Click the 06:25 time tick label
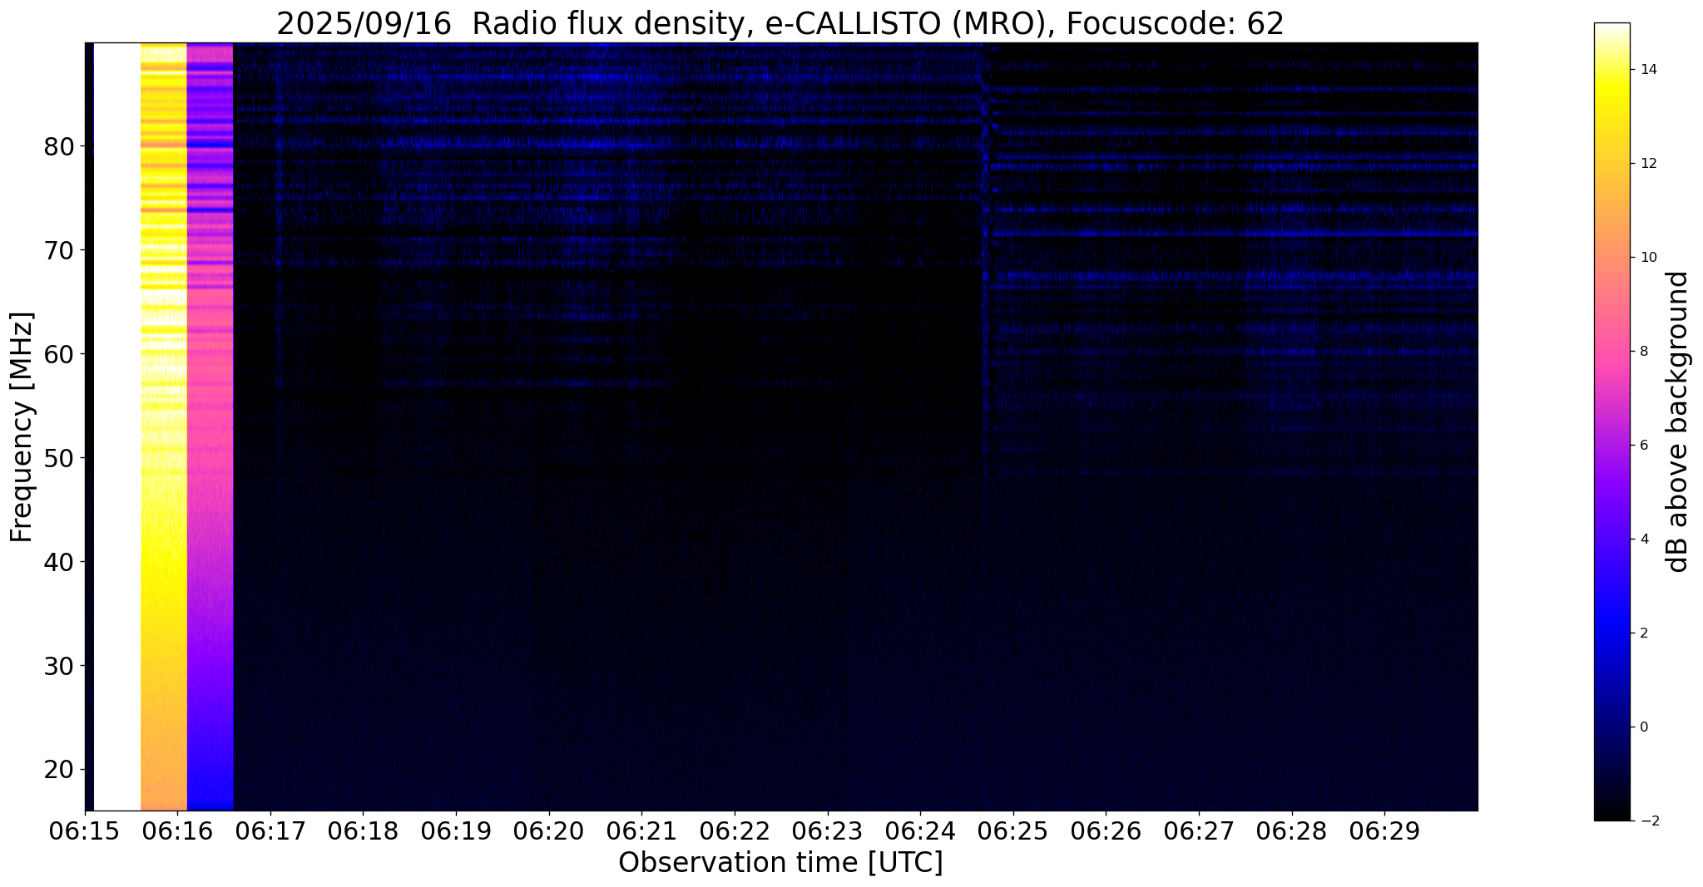 click(1013, 831)
